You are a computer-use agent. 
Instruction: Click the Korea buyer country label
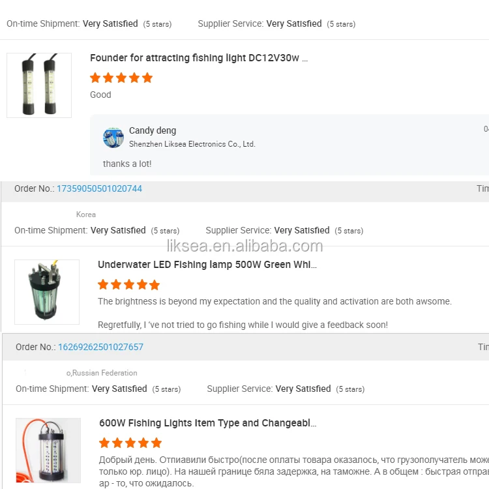[x=86, y=215]
